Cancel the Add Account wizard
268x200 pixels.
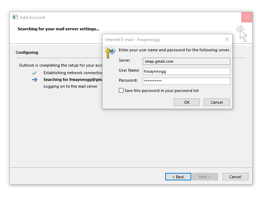click(235, 177)
